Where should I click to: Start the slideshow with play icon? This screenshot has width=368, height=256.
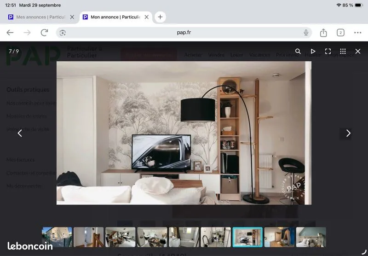click(x=313, y=51)
